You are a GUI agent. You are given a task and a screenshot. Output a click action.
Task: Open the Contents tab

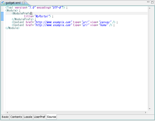pos(16,117)
